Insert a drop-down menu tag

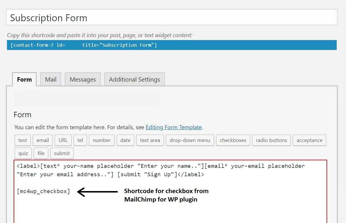190,140
